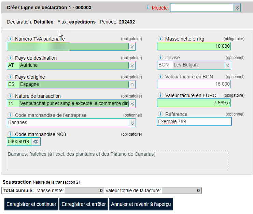Click Annuler et revenir à l'aperçu
Image resolution: width=253 pixels, height=214 pixels.
141,204
